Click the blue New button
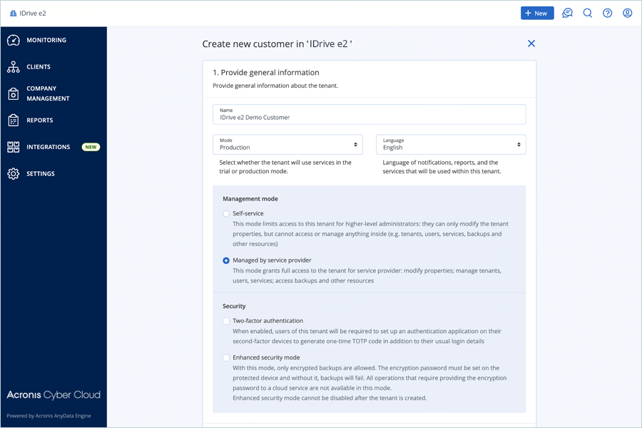This screenshot has width=642, height=428. (537, 13)
